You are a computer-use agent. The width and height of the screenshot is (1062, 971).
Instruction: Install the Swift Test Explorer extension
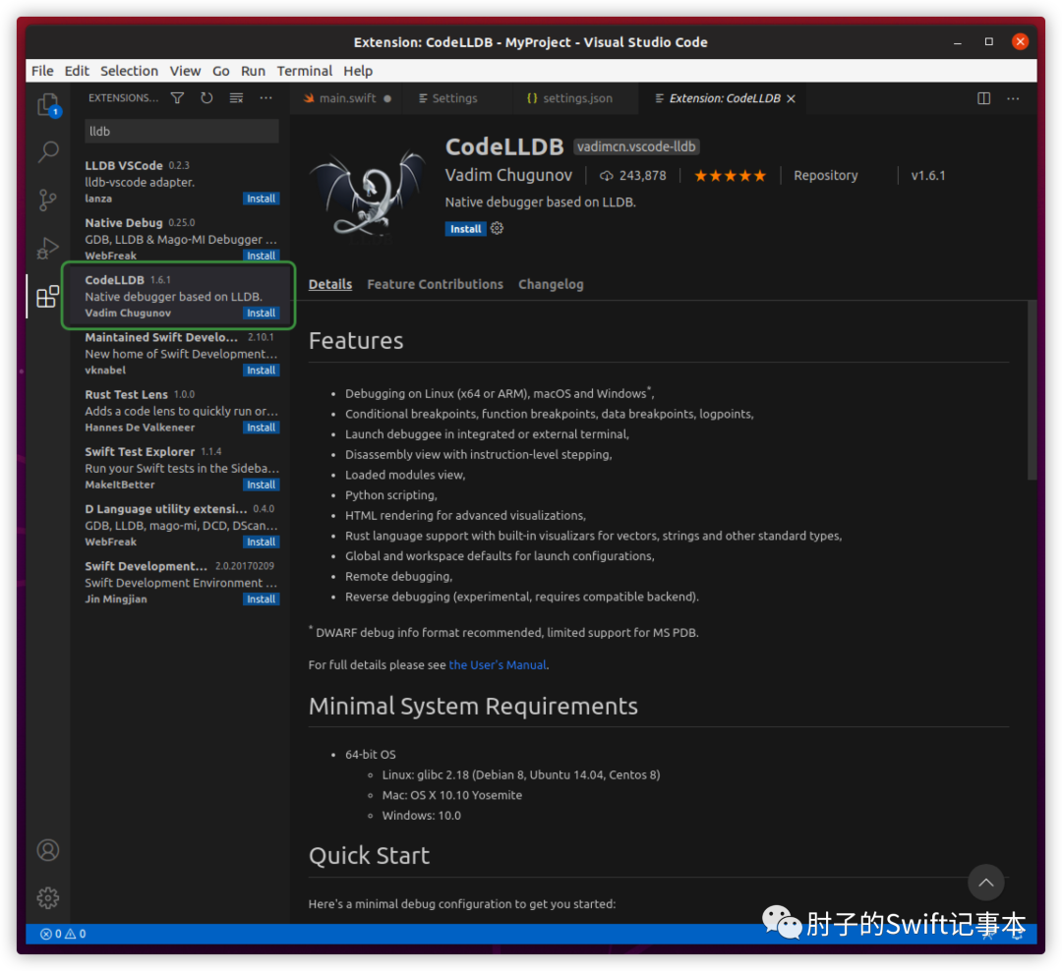(x=261, y=485)
